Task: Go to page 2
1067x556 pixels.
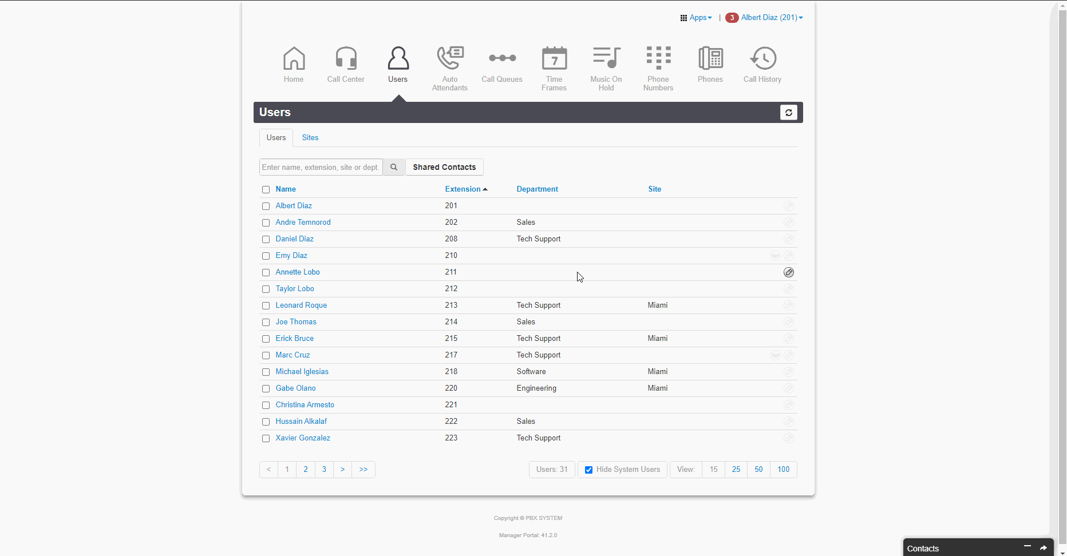Action: click(x=306, y=470)
